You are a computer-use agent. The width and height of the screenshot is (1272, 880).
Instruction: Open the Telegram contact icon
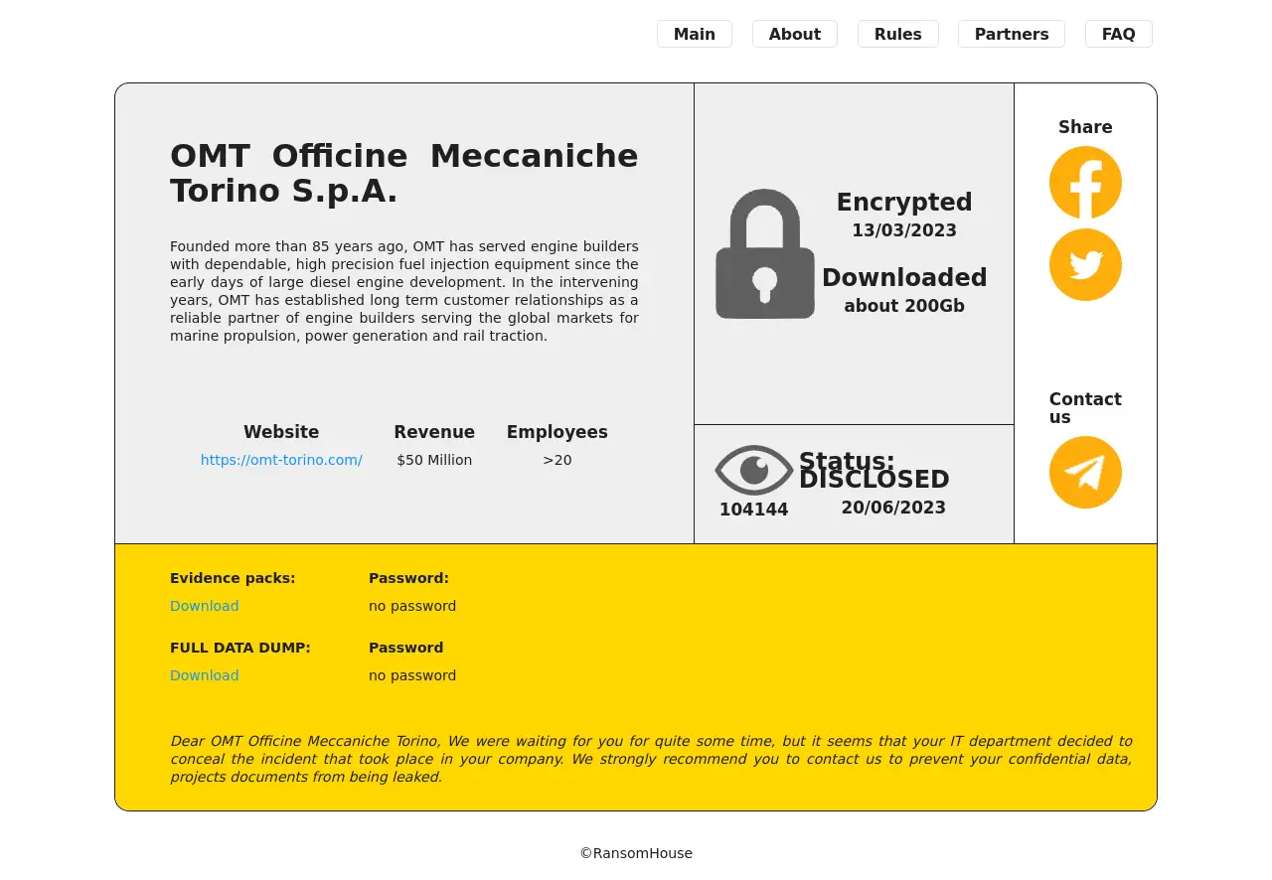1085,473
